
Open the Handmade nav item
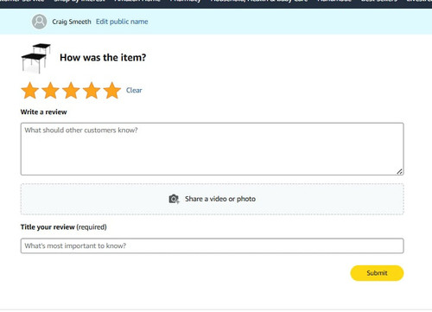point(334,1)
